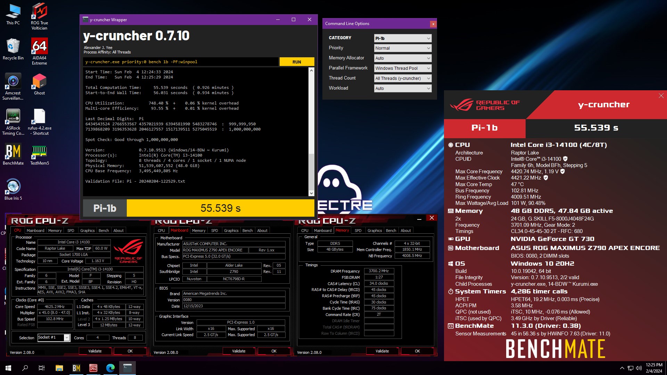
Task: Launch AIDA64 Extreme desktop icon
Action: click(x=39, y=51)
